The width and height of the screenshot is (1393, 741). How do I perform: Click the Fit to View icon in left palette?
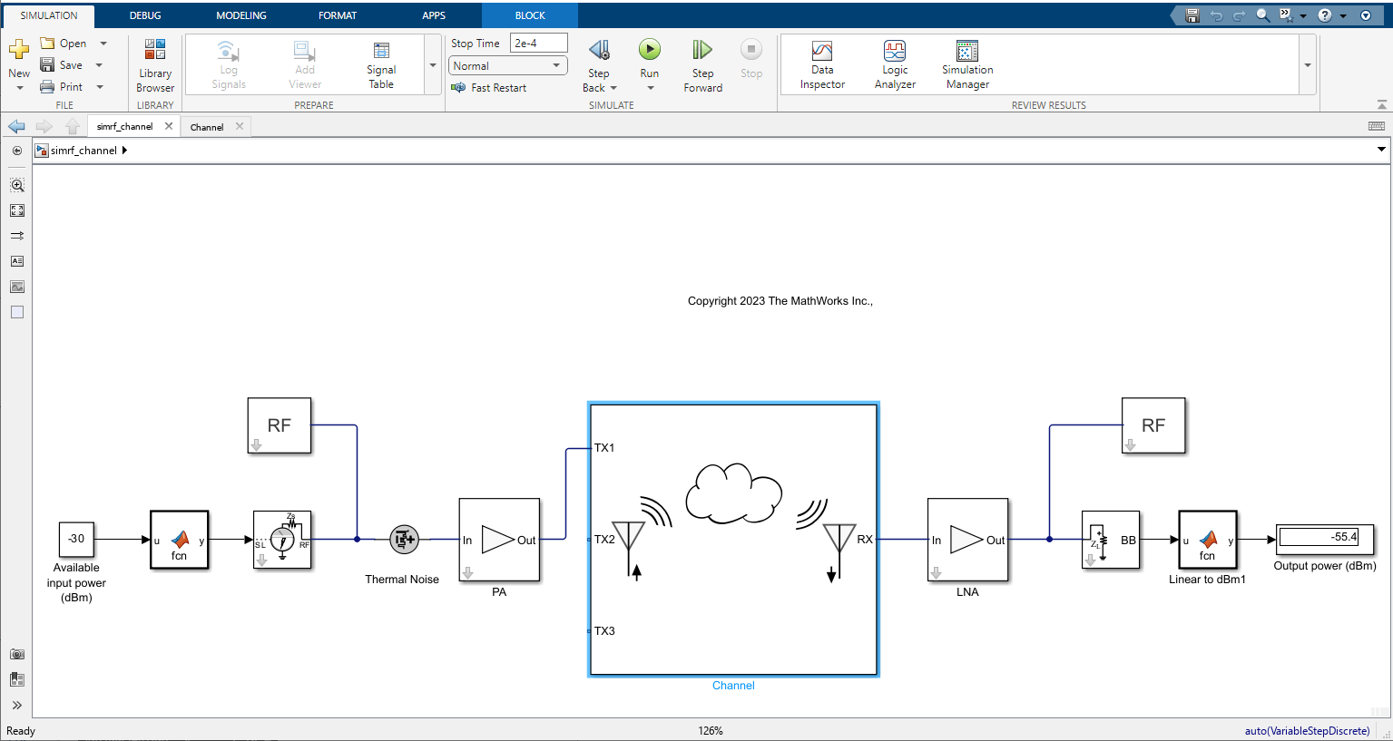click(x=17, y=210)
